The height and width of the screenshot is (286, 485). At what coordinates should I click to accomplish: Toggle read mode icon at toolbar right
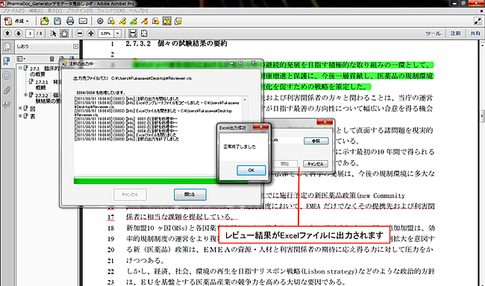(478, 21)
